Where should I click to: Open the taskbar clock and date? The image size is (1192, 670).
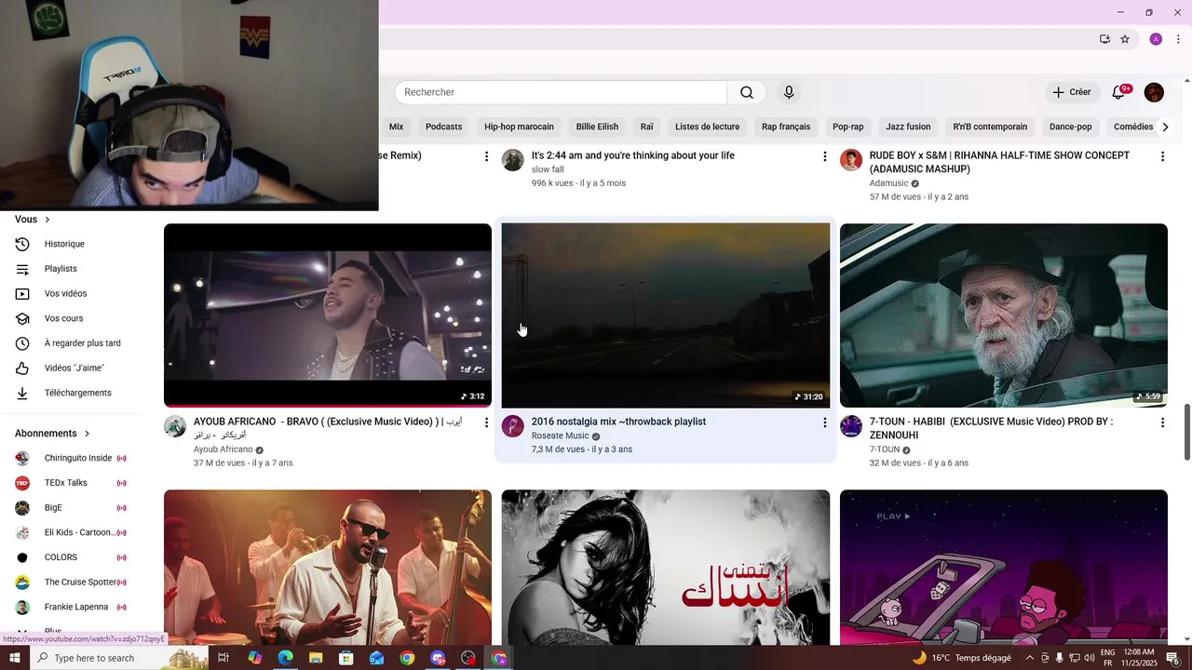1140,658
